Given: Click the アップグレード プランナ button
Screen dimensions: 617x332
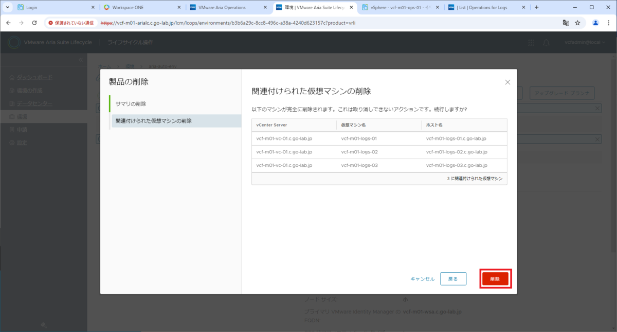Looking at the screenshot, I should [562, 93].
